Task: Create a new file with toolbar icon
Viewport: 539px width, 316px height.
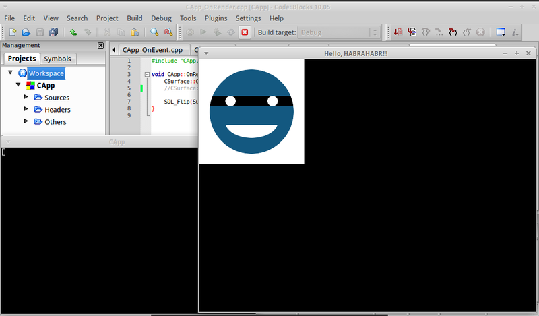Action: click(13, 32)
